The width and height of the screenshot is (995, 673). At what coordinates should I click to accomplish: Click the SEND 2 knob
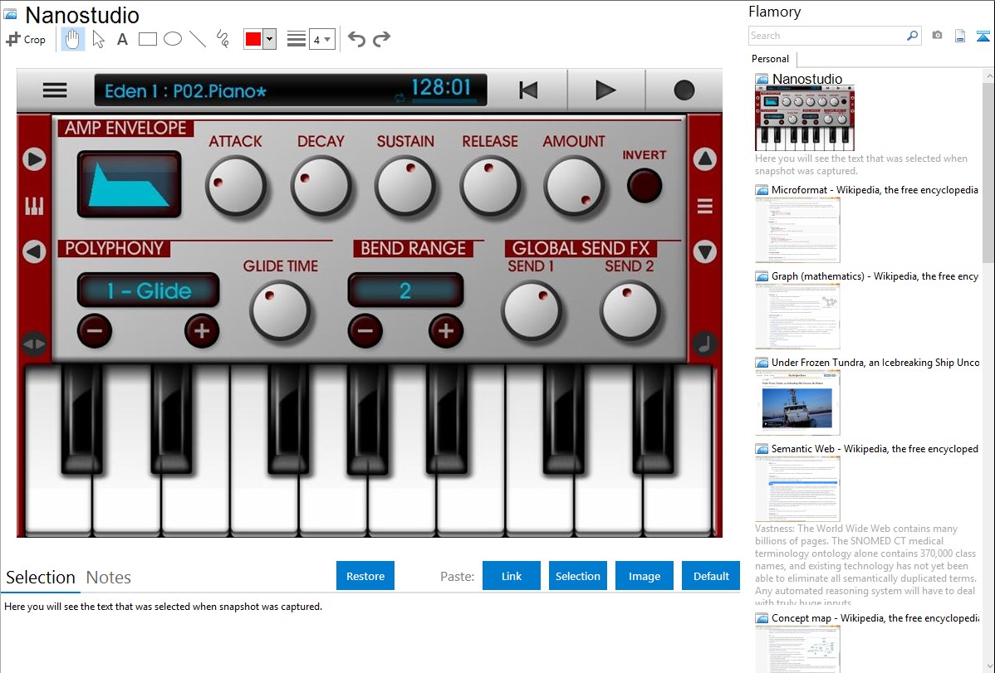630,310
